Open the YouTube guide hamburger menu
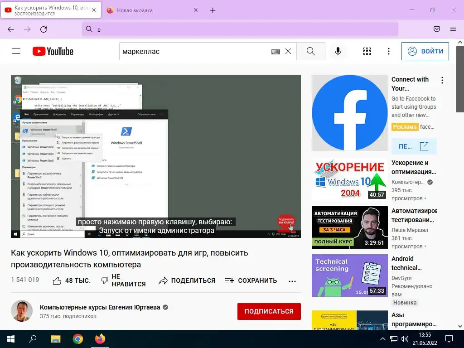 pyautogui.click(x=16, y=51)
